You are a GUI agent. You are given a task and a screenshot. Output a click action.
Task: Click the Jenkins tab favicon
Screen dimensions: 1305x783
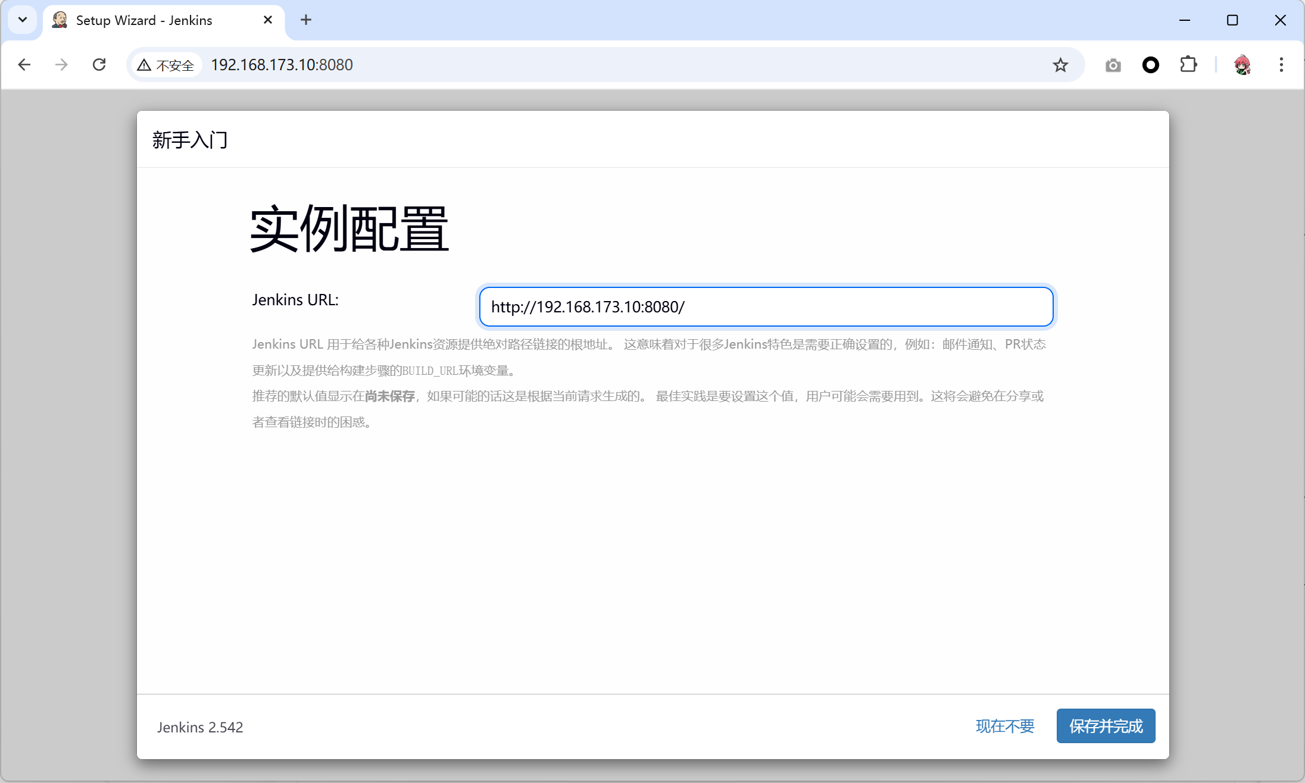tap(60, 20)
